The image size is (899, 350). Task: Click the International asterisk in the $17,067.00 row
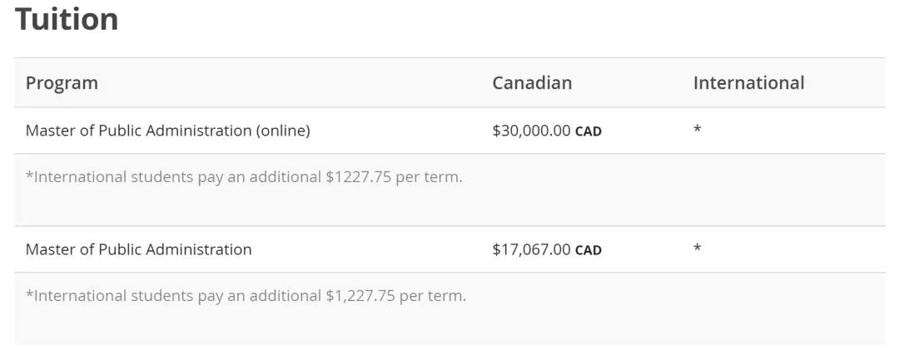pyautogui.click(x=697, y=248)
